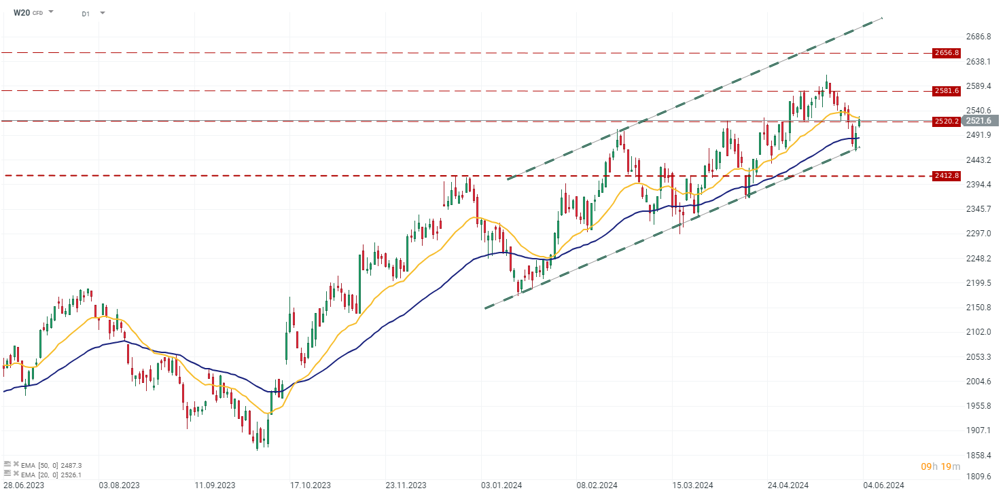1007x497 pixels.
Task: Click the D1 interval label
Action: (x=85, y=13)
